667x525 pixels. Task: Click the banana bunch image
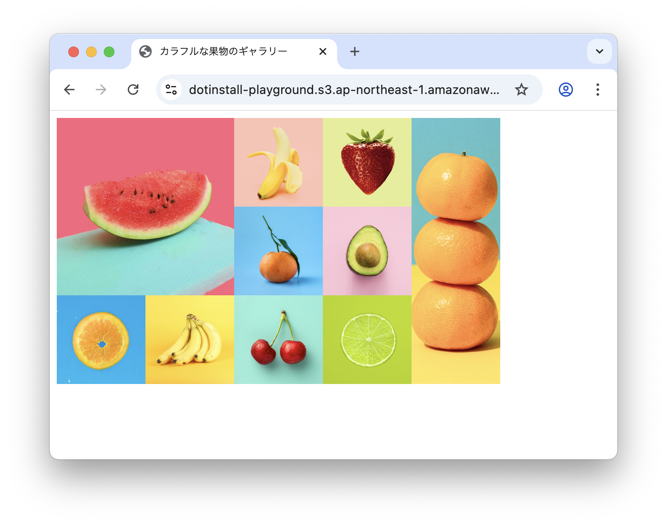point(190,340)
